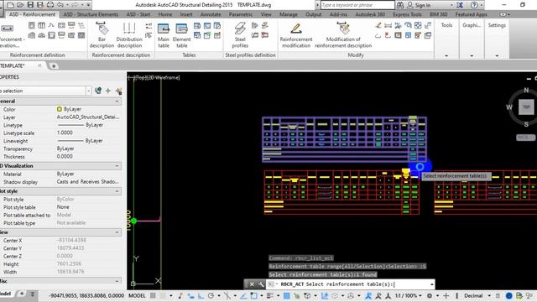Start Reinforcement modification
The height and width of the screenshot is (302, 537).
click(x=296, y=35)
